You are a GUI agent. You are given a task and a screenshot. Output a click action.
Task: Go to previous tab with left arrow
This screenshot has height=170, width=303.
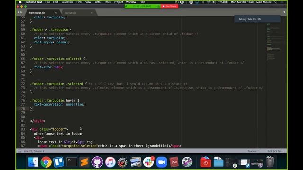tap(18, 12)
